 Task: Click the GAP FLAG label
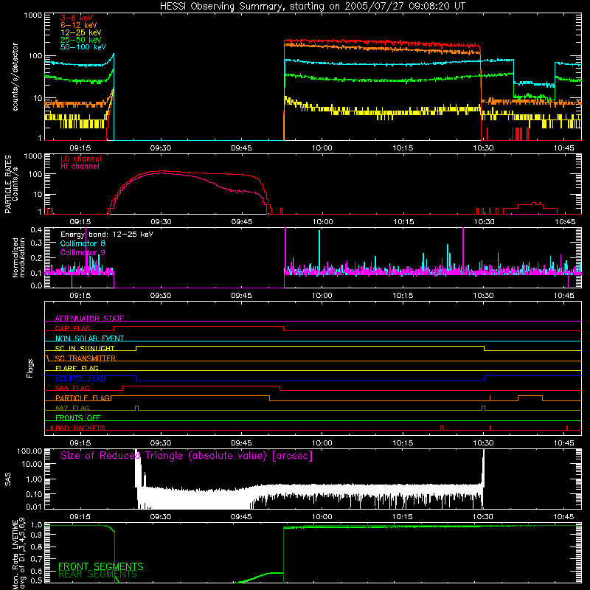[72, 328]
